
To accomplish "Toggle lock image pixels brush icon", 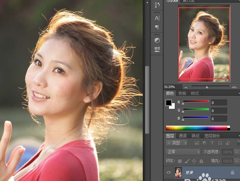I will (x=187, y=161).
